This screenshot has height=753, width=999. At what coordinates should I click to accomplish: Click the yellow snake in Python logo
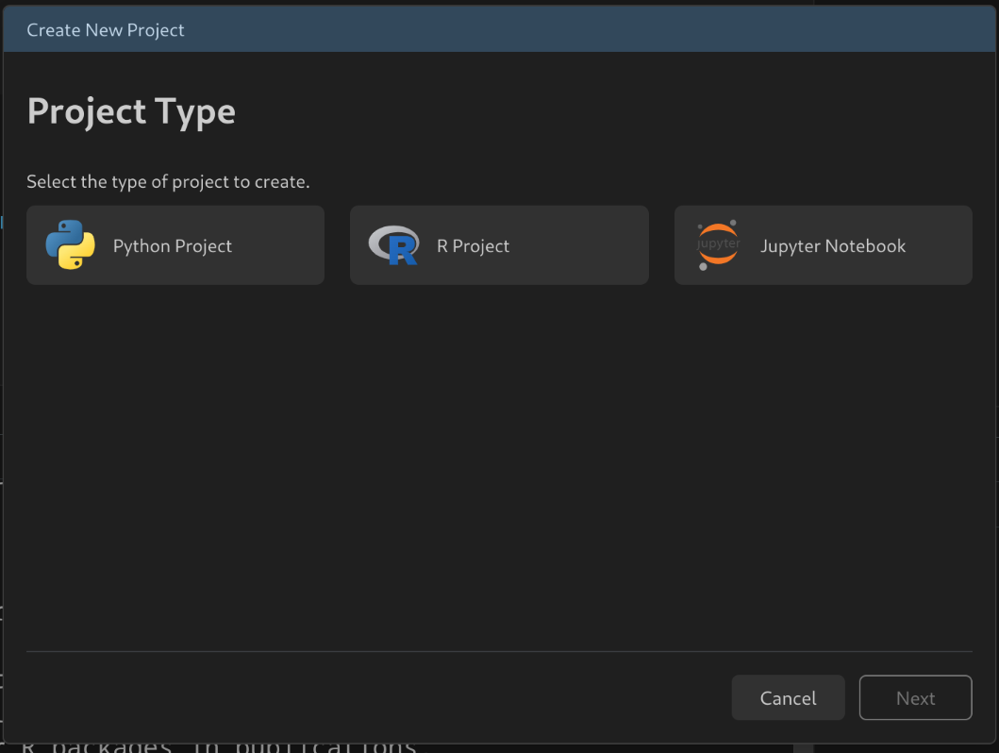(78, 257)
